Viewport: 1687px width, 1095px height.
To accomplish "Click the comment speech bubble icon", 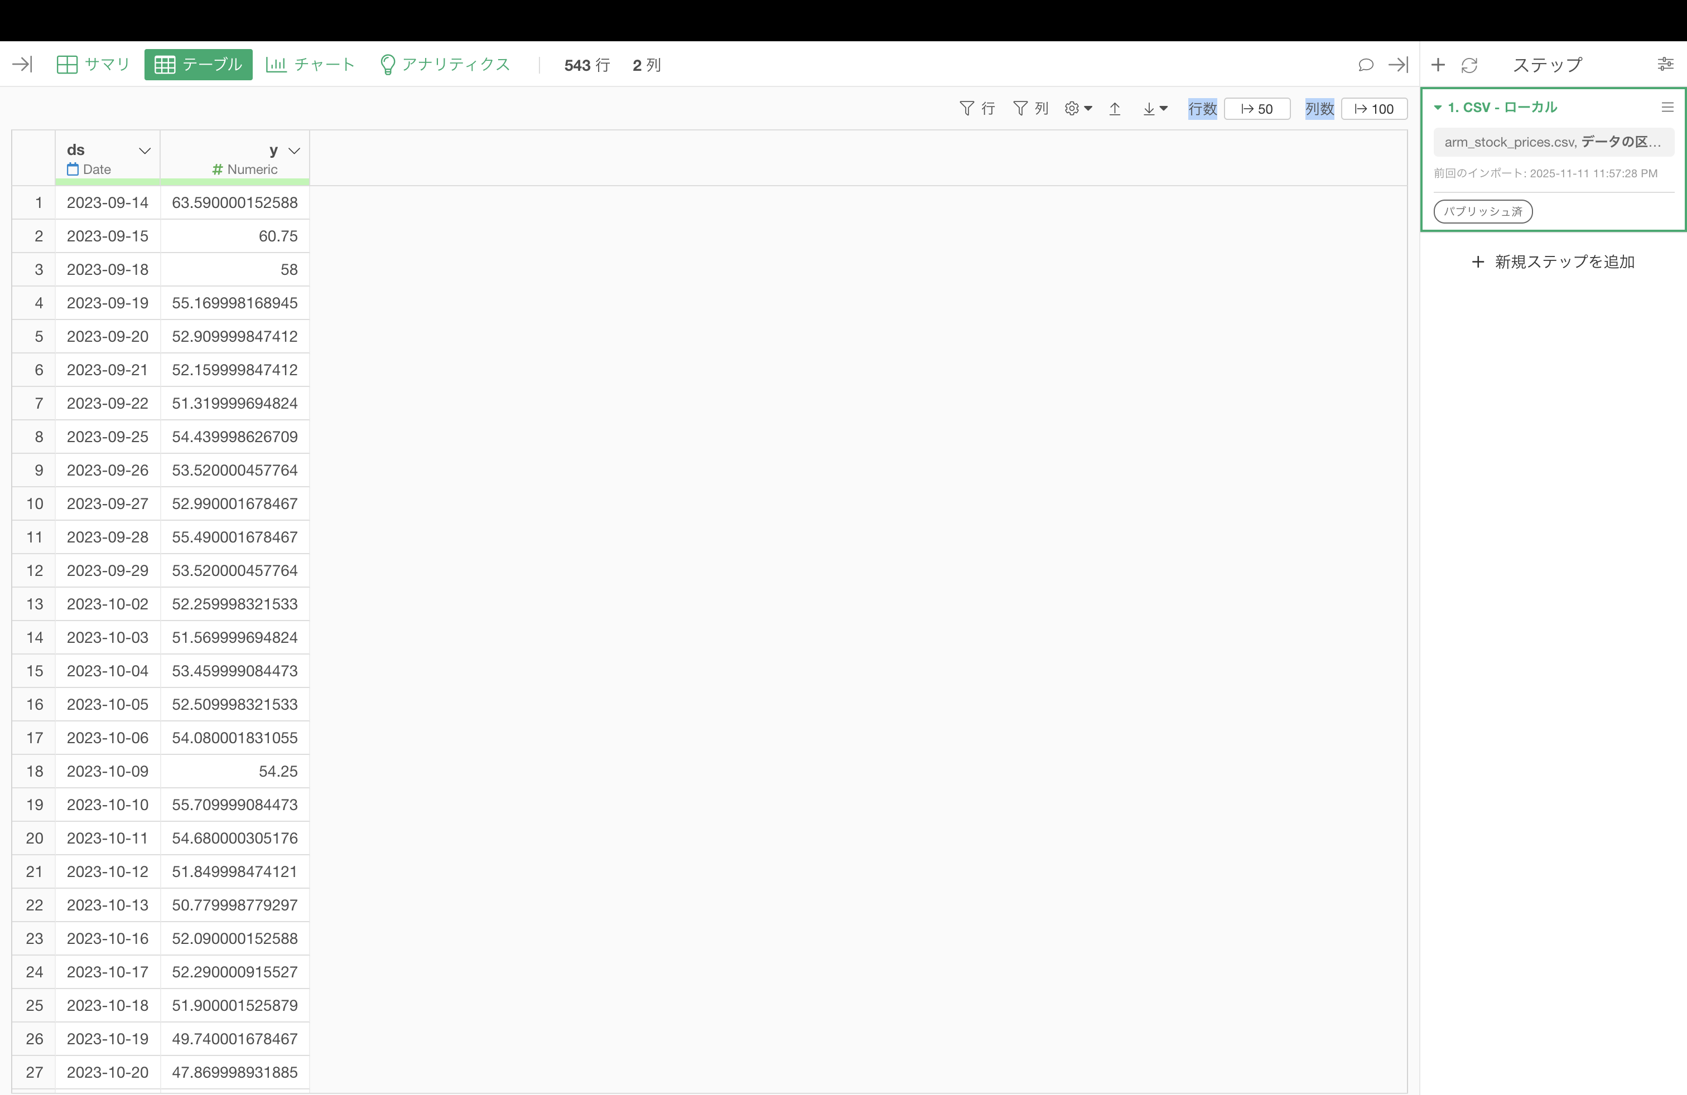I will [1365, 65].
